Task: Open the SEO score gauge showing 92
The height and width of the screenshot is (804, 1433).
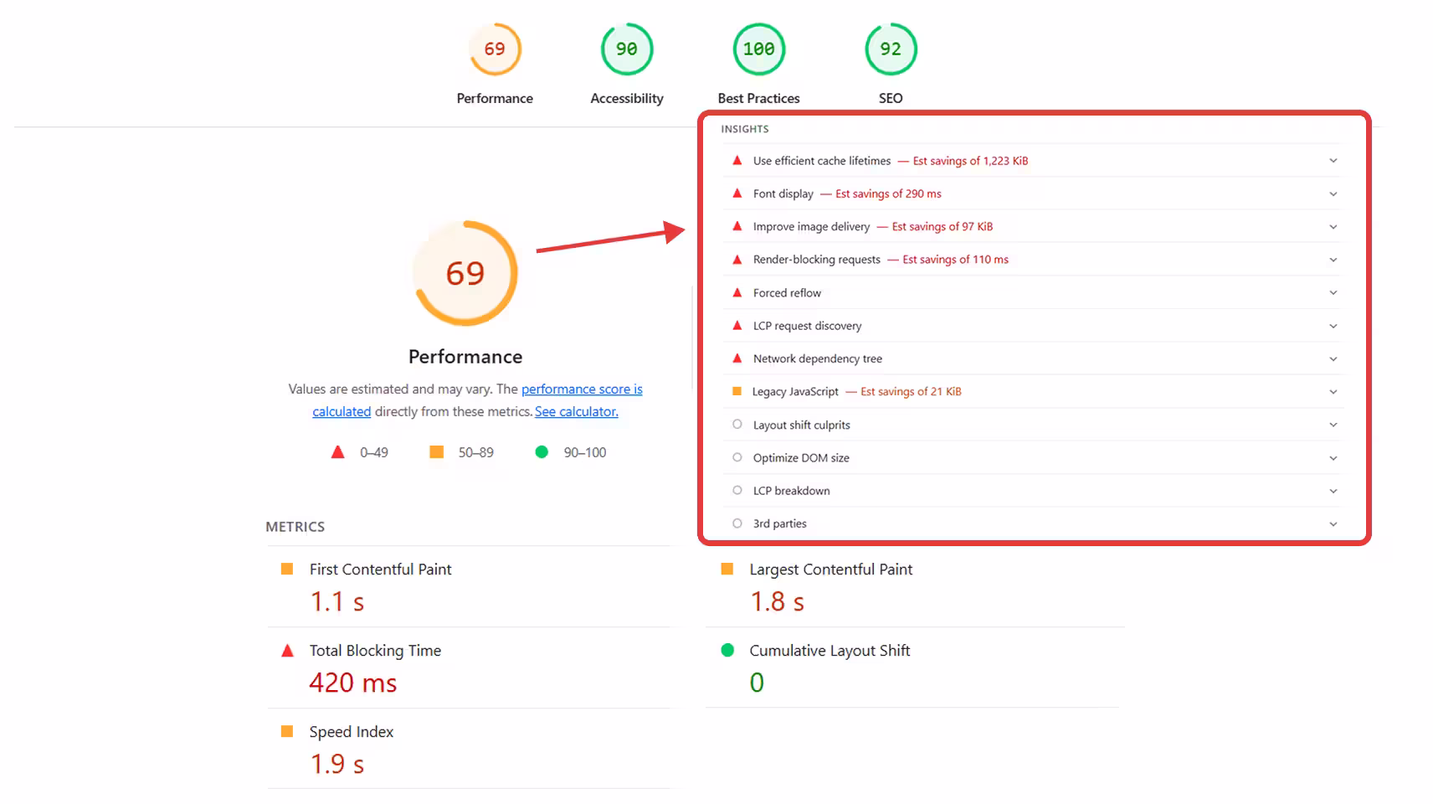Action: 891,49
